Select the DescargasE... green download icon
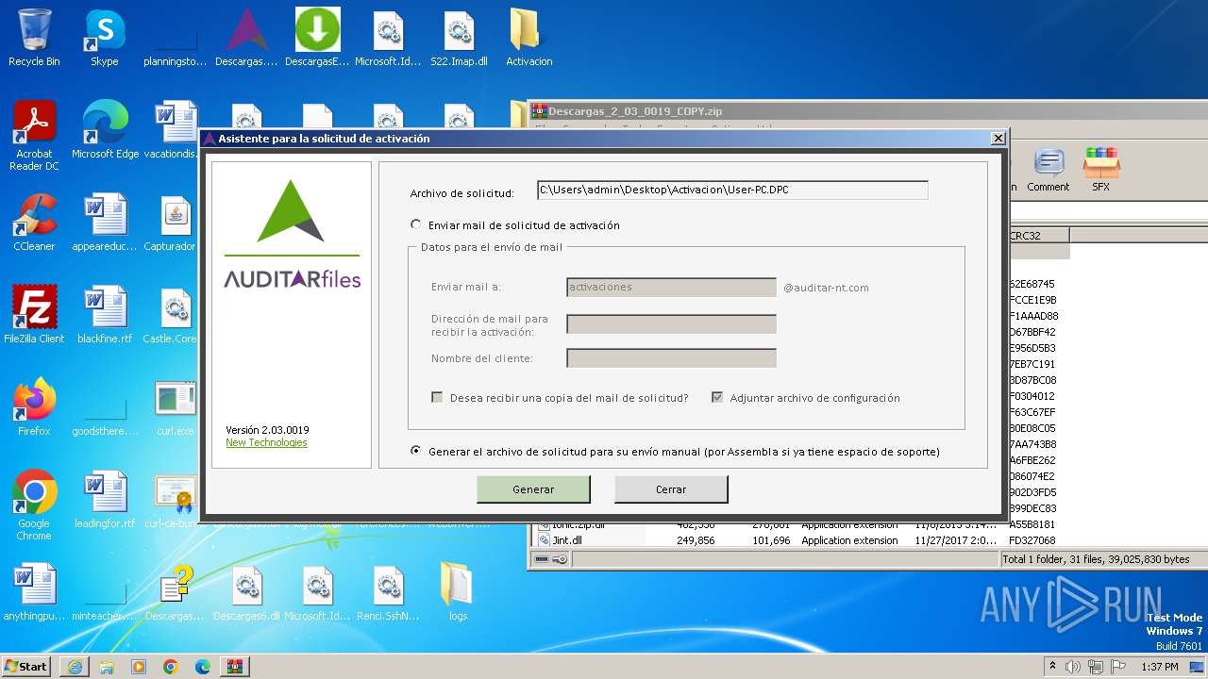 (x=317, y=38)
